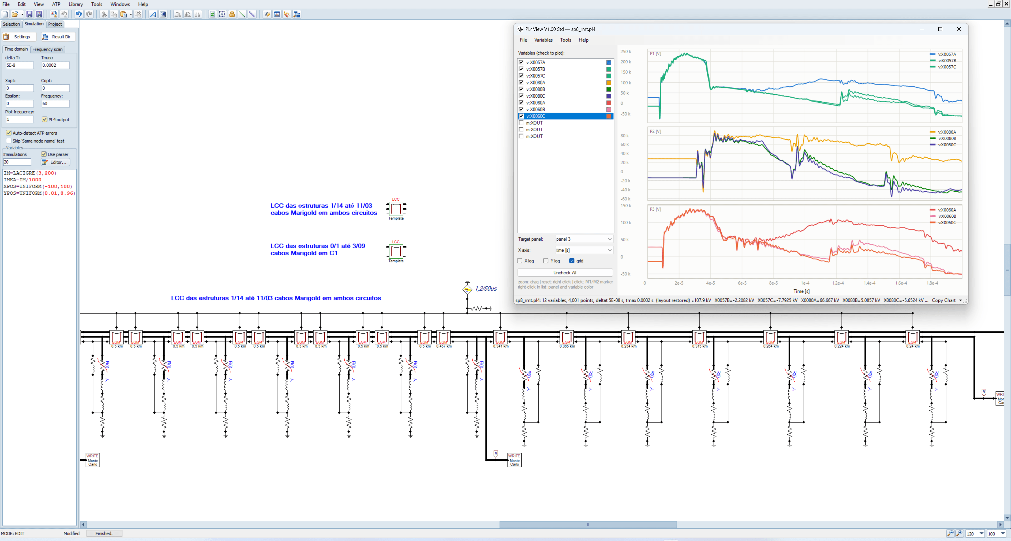This screenshot has height=541, width=1011.
Task: Open the Variables menu in PL4View
Action: 543,40
